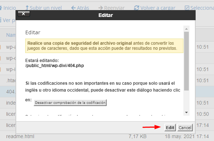Click the Editar heading inside dialog
This screenshot has height=141, width=214.
pos(33,32)
